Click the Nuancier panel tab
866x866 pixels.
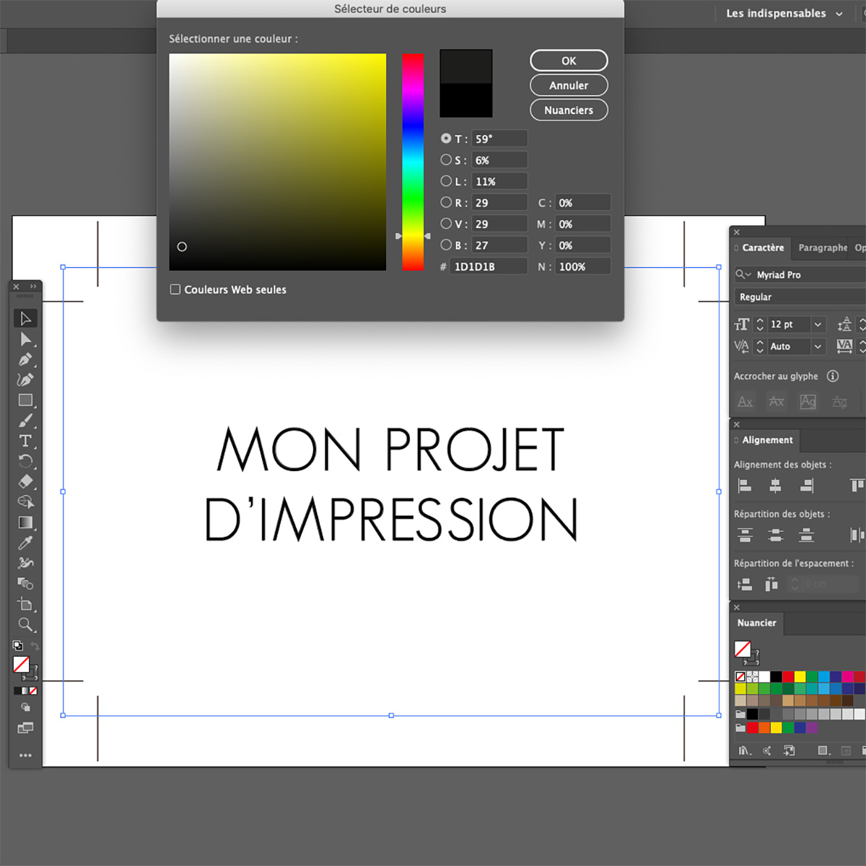[x=756, y=623]
